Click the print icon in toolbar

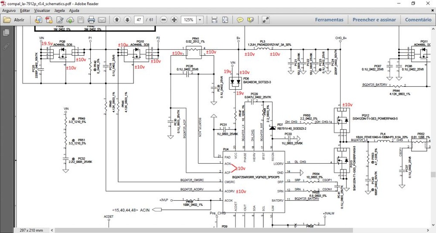92,20
